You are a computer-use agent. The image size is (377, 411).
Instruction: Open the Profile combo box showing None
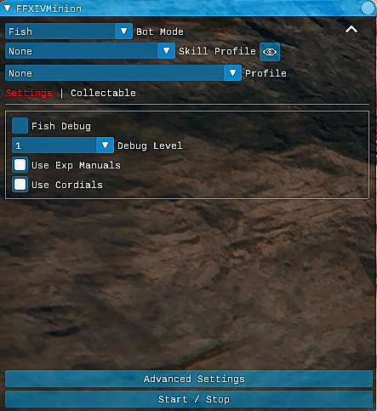click(x=123, y=73)
